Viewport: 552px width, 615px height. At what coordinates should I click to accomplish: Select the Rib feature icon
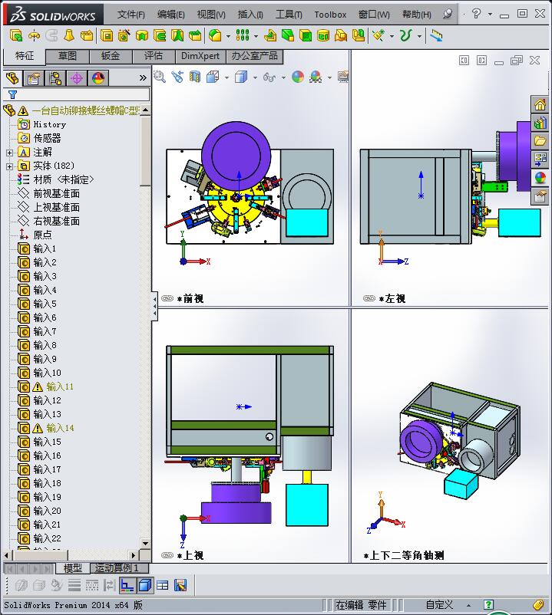270,36
